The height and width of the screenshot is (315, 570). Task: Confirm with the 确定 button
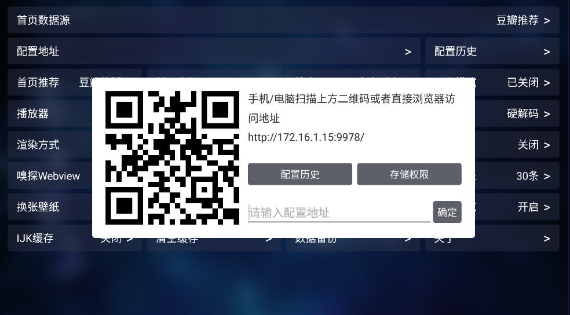pyautogui.click(x=447, y=212)
